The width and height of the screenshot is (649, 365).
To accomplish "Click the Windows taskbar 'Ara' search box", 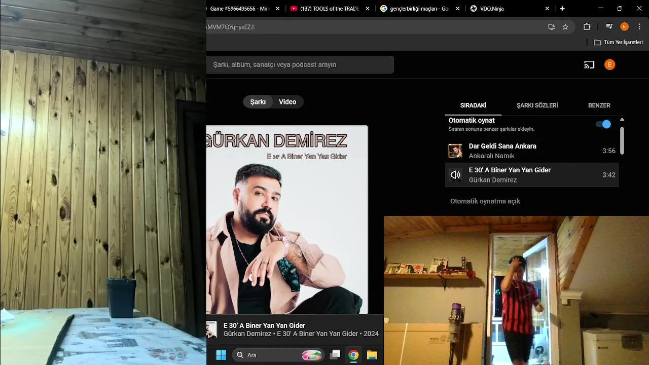I will point(278,355).
